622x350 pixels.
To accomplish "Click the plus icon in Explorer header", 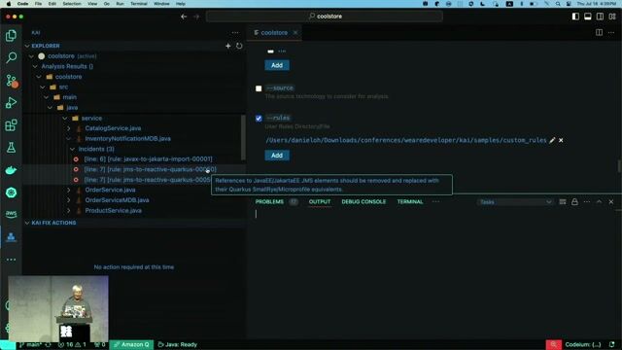I will pyautogui.click(x=228, y=46).
